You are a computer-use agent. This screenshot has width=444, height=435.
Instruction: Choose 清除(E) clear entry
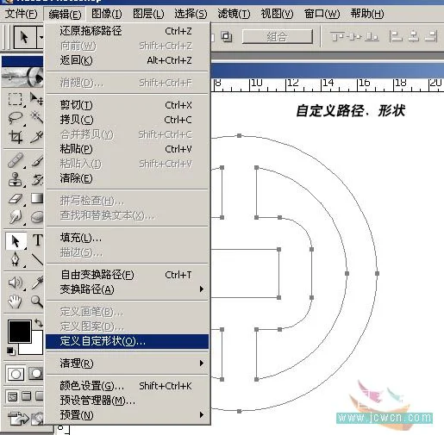[127, 178]
